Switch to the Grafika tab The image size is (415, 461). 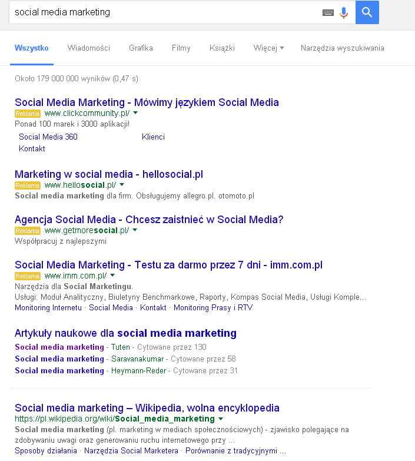pos(141,48)
